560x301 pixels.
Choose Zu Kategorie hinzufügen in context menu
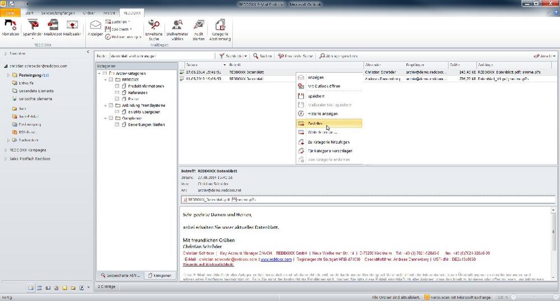(329, 142)
